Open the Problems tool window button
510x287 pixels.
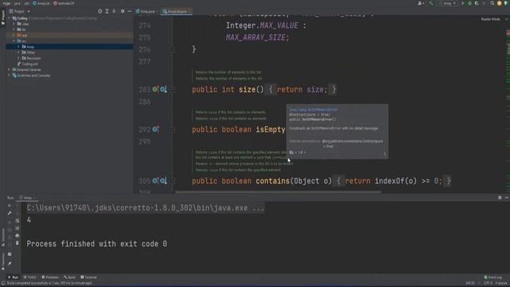(x=50, y=277)
